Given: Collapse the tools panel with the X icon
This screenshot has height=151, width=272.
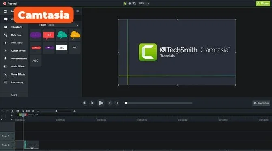Looking at the screenshot, I should click(78, 11).
